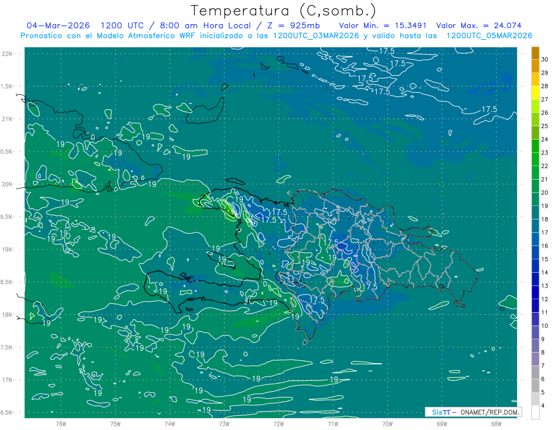
Task: Click the "8:00 am Hora Local" text
Action: (206, 26)
